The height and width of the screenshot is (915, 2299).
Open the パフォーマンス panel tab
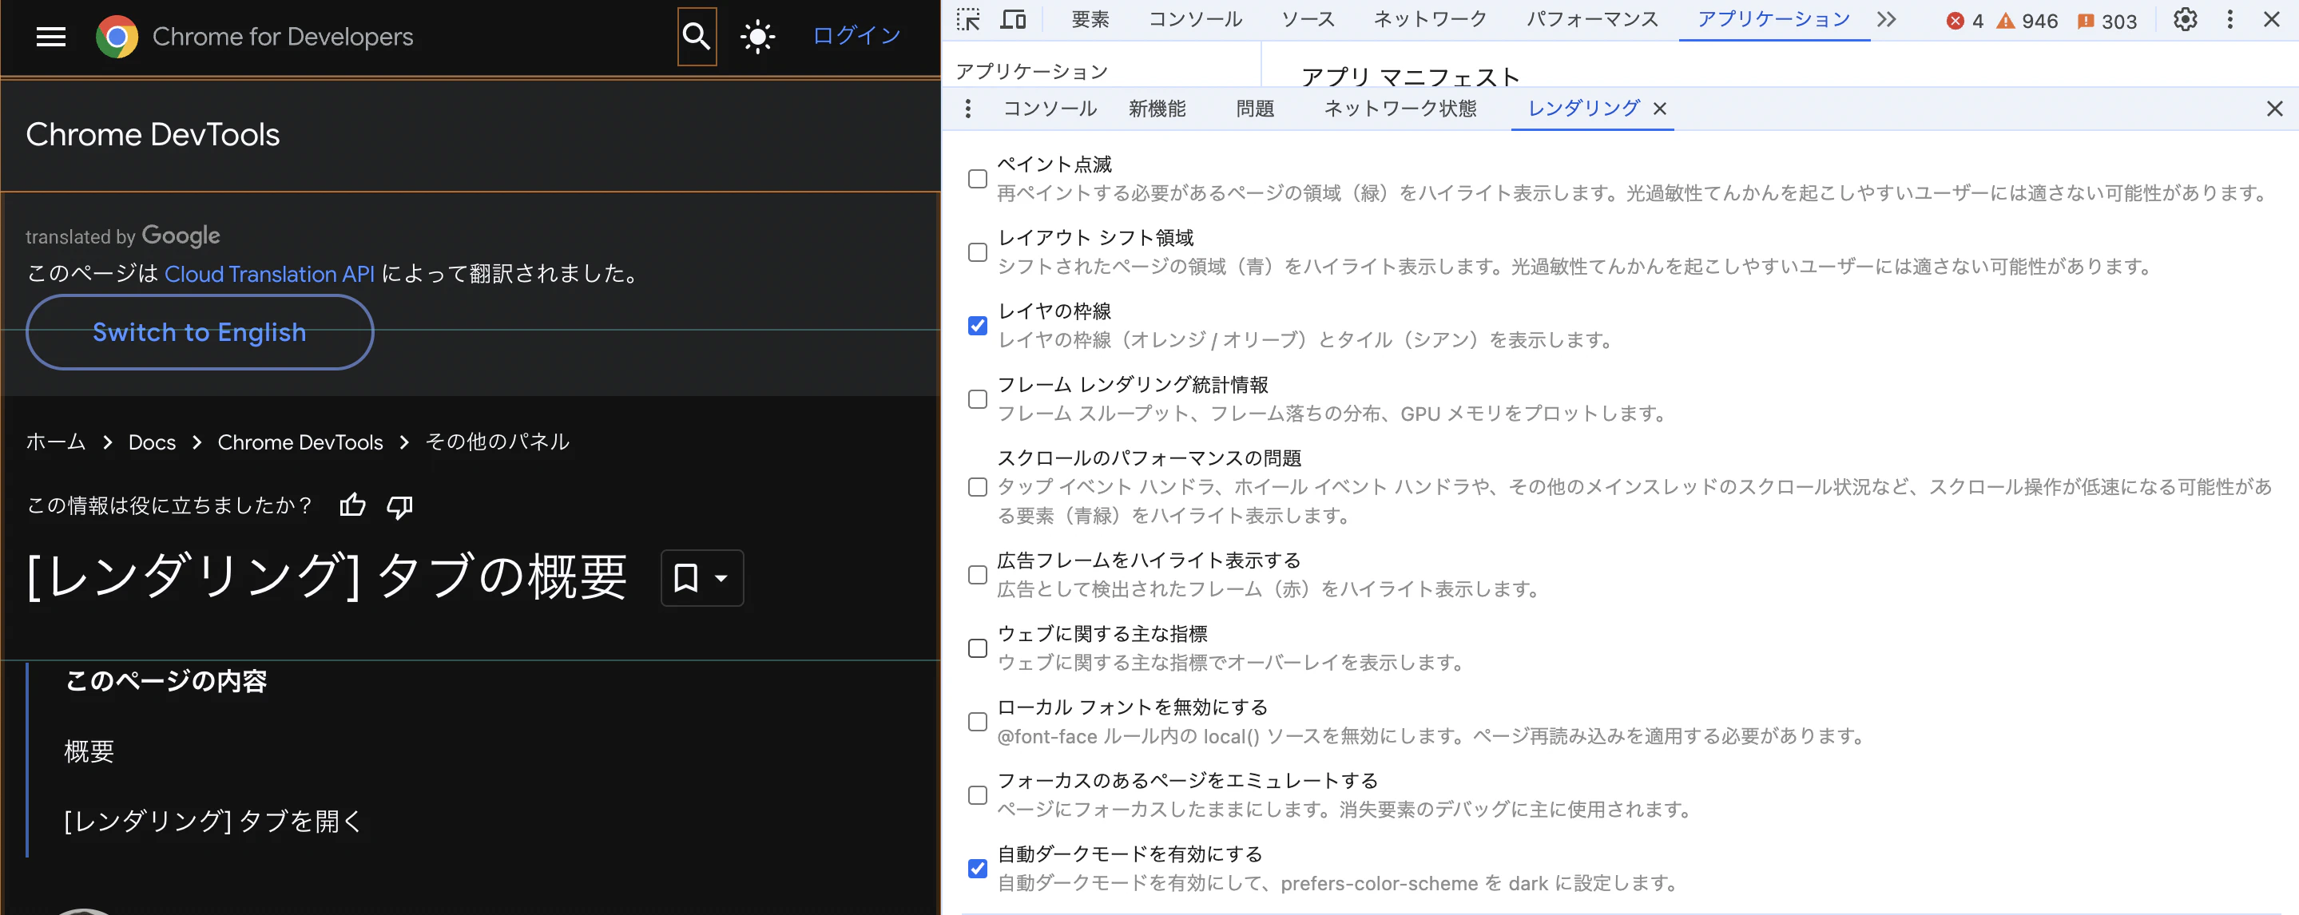click(x=1592, y=20)
